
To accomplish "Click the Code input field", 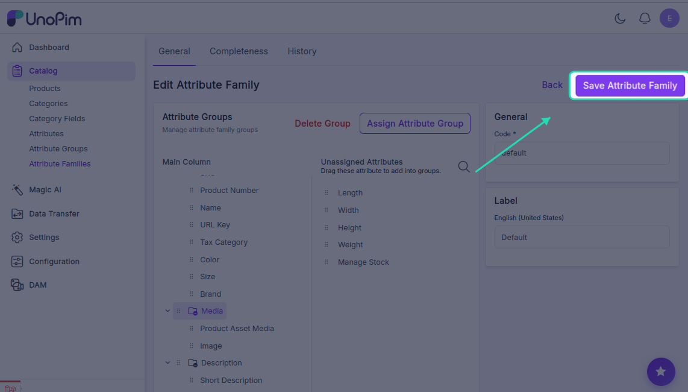I will (582, 153).
